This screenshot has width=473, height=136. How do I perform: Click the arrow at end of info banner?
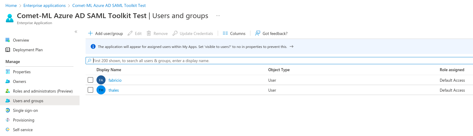[x=292, y=46]
